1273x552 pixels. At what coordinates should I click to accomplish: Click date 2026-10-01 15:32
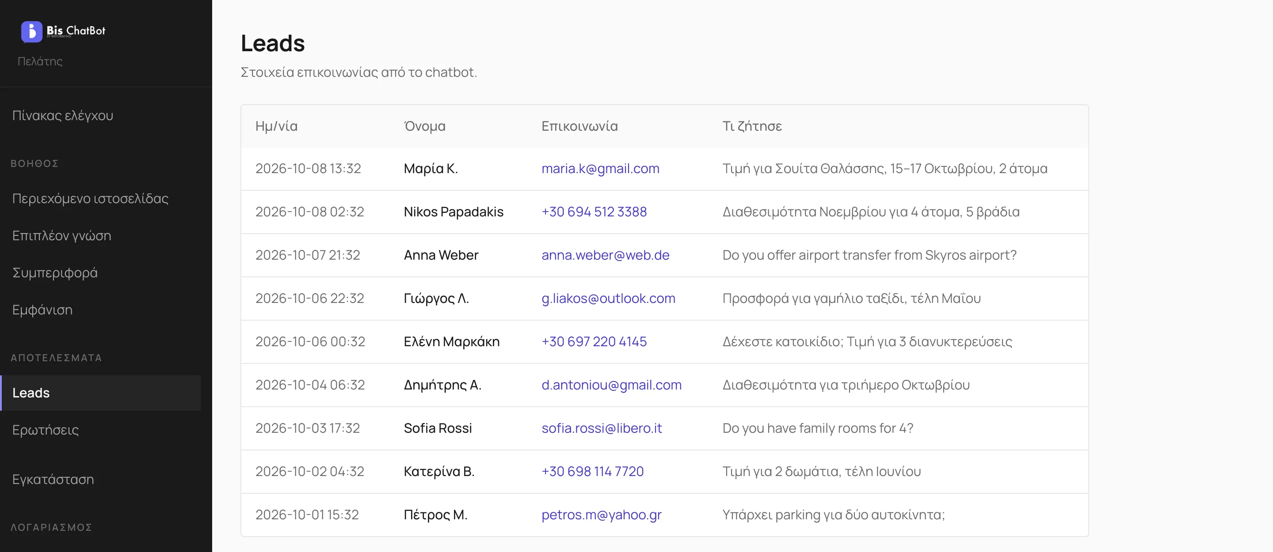click(307, 515)
